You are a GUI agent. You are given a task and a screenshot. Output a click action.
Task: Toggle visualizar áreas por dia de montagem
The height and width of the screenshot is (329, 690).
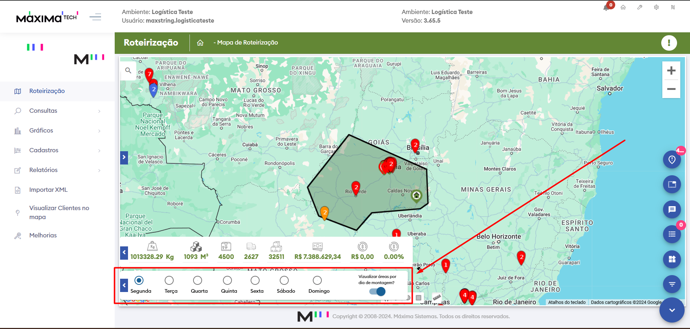click(x=377, y=291)
